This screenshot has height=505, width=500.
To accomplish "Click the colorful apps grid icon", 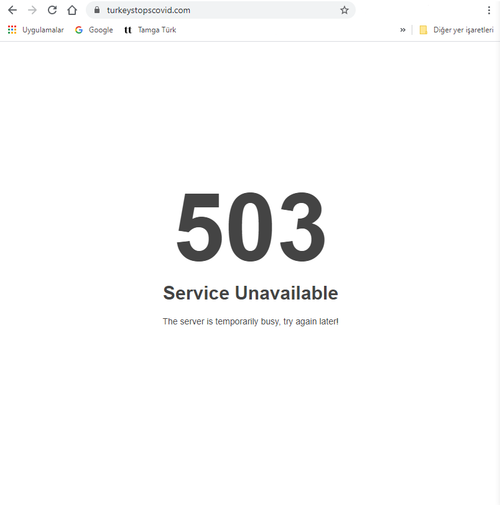I will tap(12, 30).
